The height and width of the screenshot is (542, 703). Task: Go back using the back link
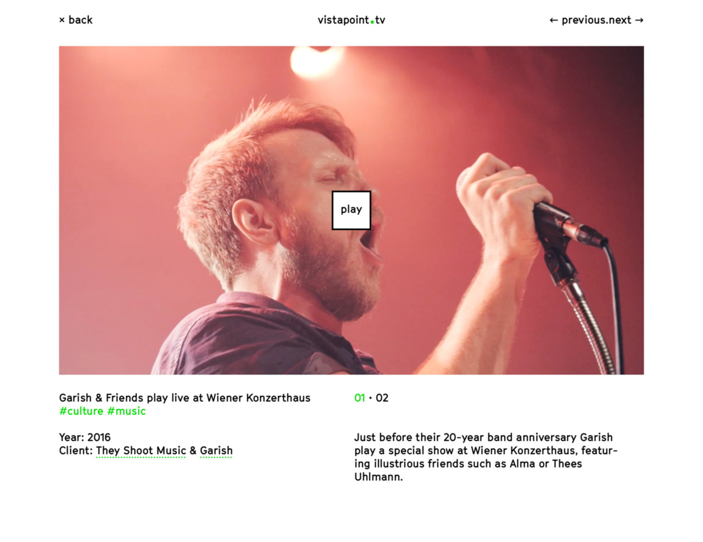tap(80, 20)
